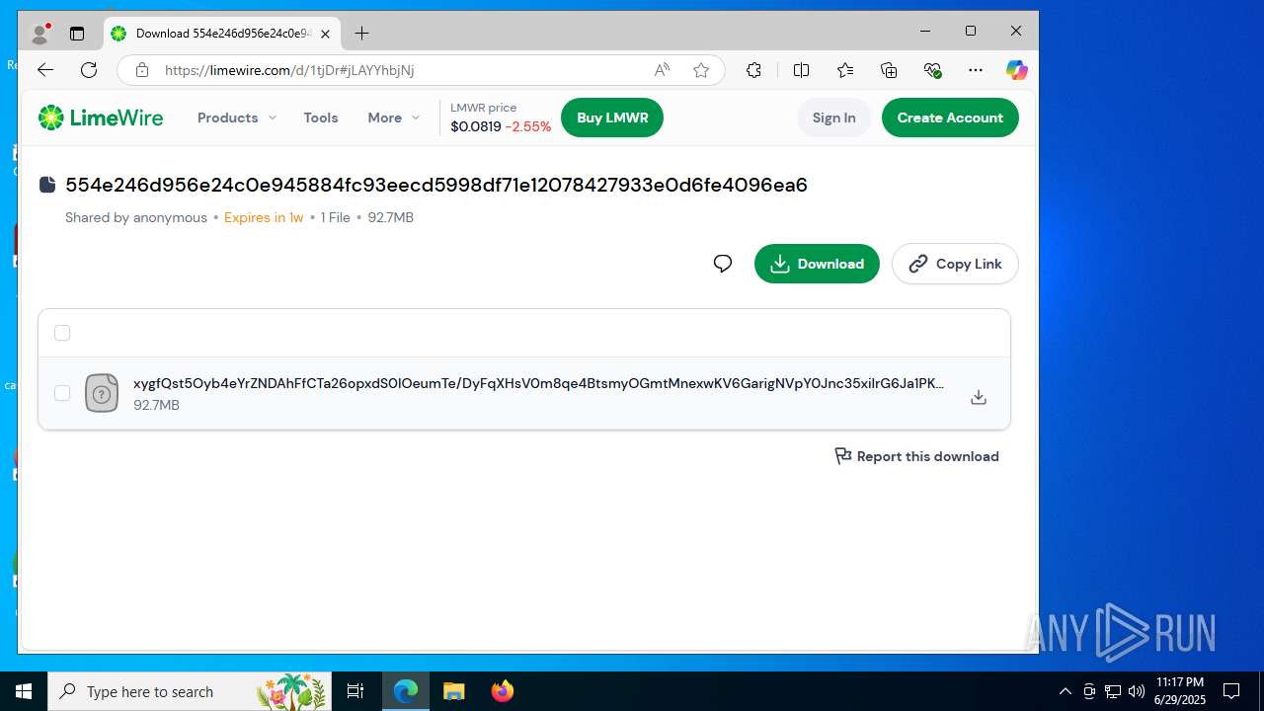
Task: Show hidden system tray icons
Action: click(1065, 691)
